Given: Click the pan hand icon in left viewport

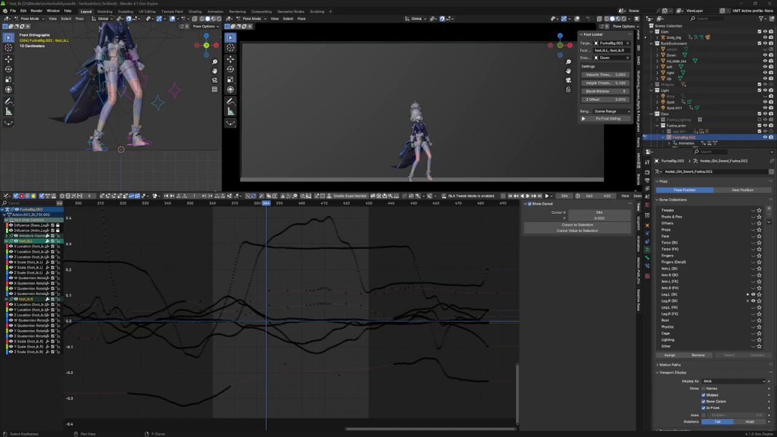Looking at the screenshot, I should point(215,70).
